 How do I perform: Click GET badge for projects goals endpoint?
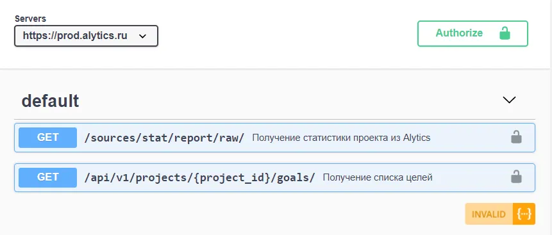pyautogui.click(x=47, y=177)
